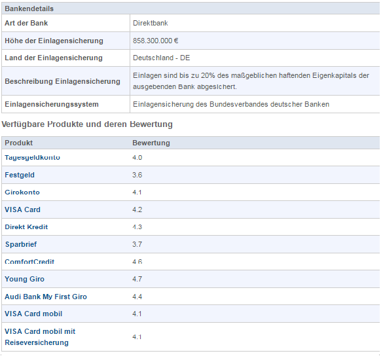Click the Bundesverband deutscher Banken text
Viewport: 383px width, 364px height.
[x=231, y=104]
